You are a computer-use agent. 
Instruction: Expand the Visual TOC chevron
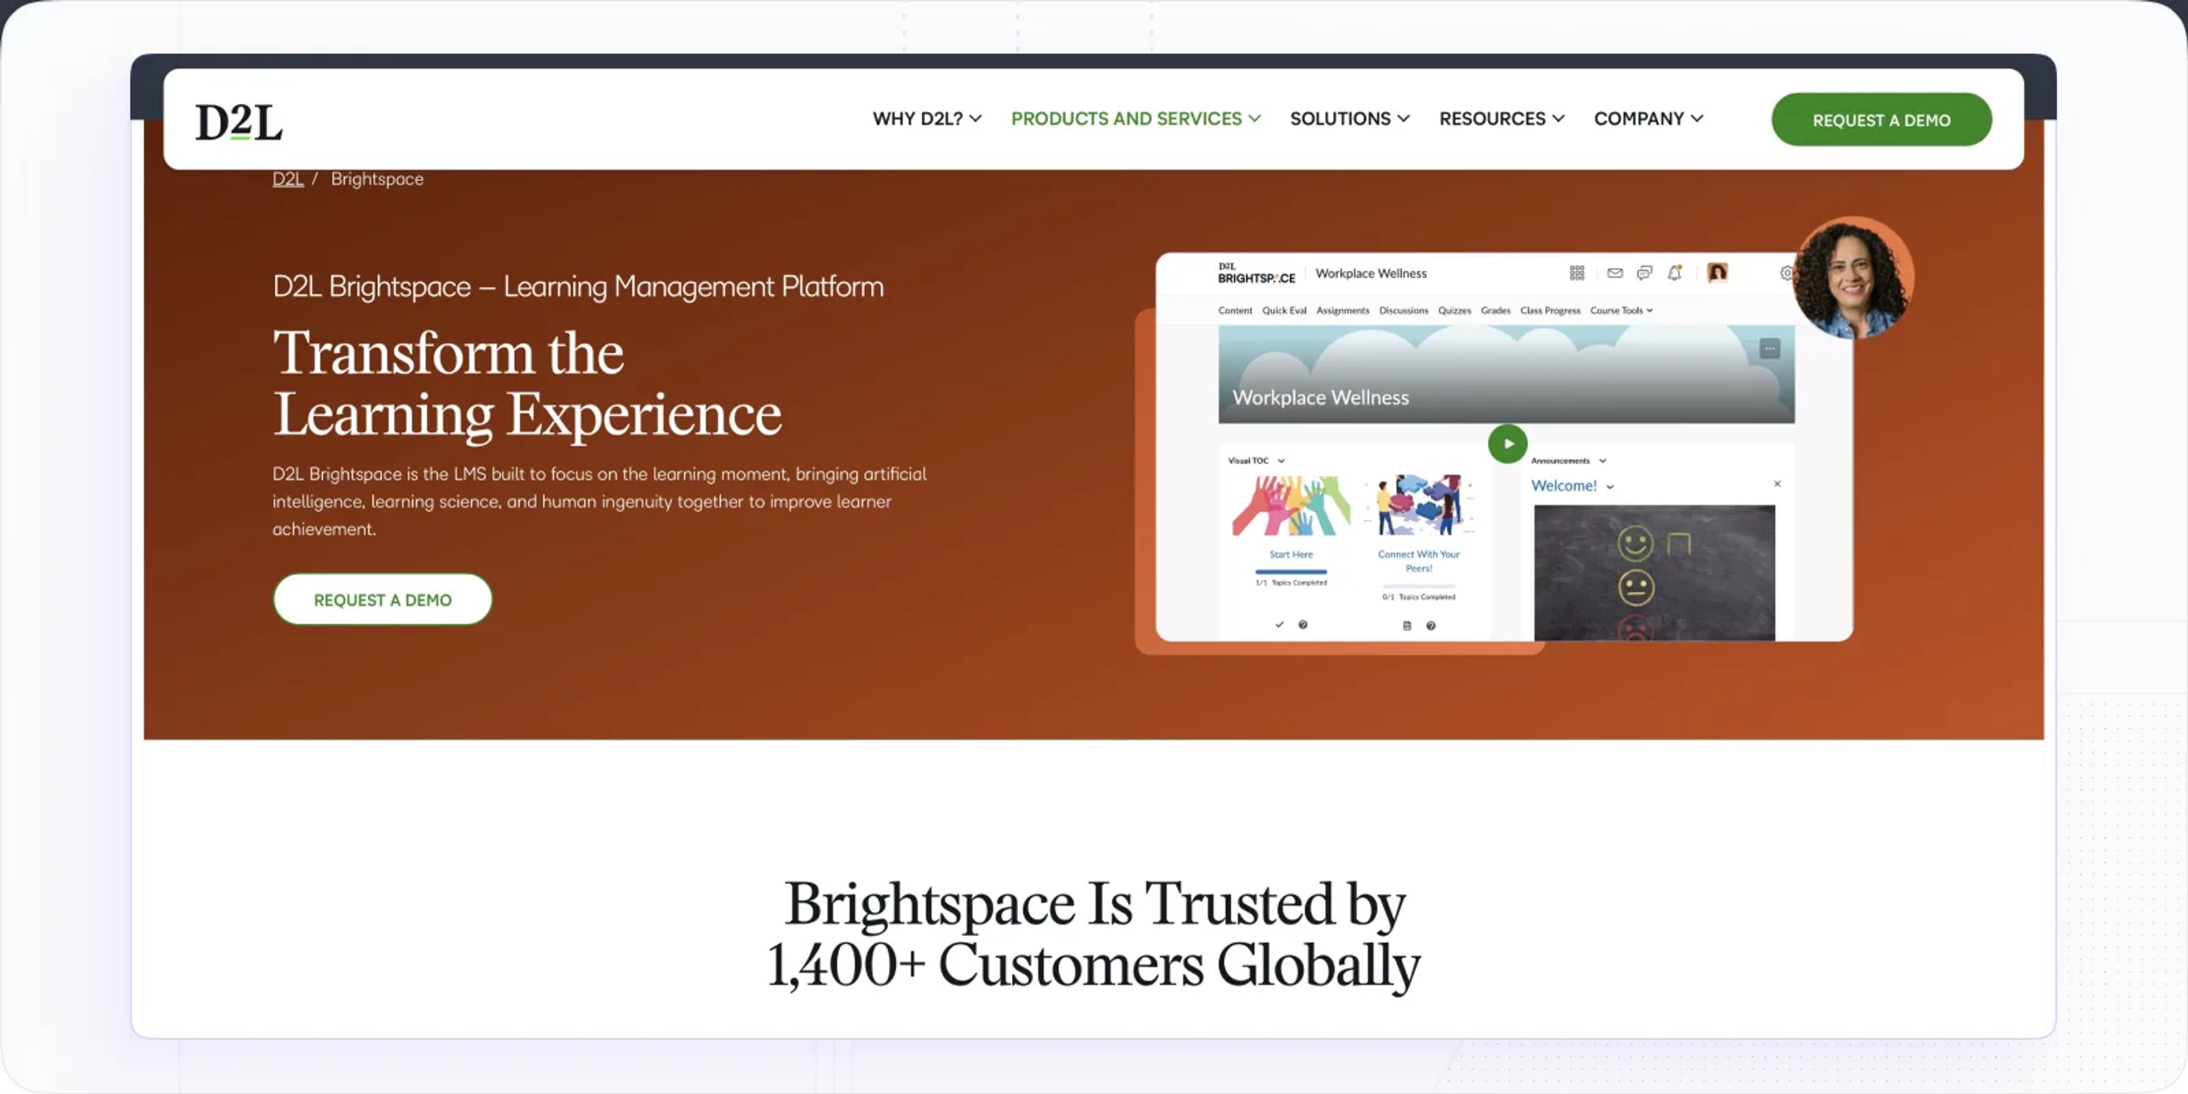(x=1281, y=461)
